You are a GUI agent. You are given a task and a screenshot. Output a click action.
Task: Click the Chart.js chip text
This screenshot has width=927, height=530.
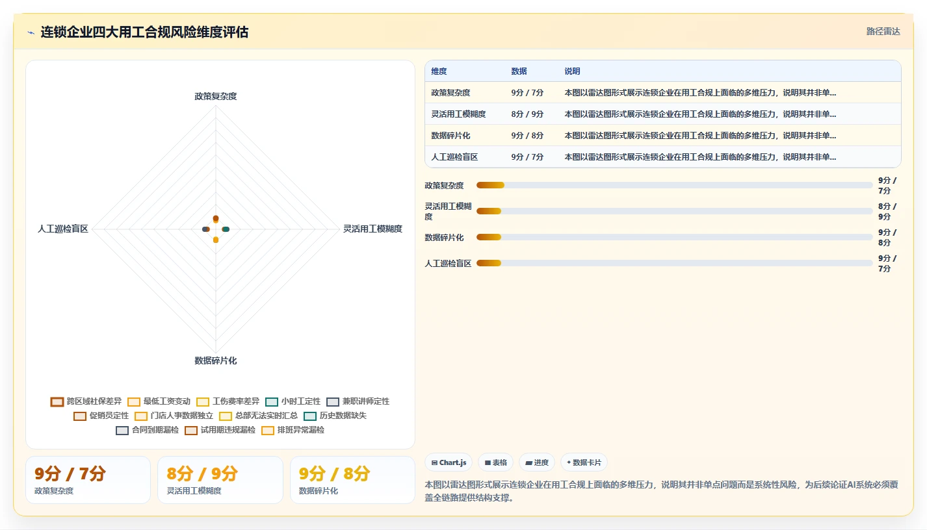pos(452,463)
